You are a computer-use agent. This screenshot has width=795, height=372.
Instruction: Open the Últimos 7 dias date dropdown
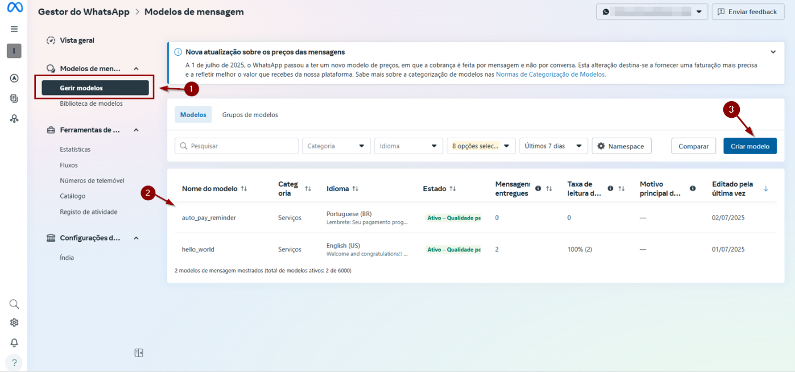553,146
